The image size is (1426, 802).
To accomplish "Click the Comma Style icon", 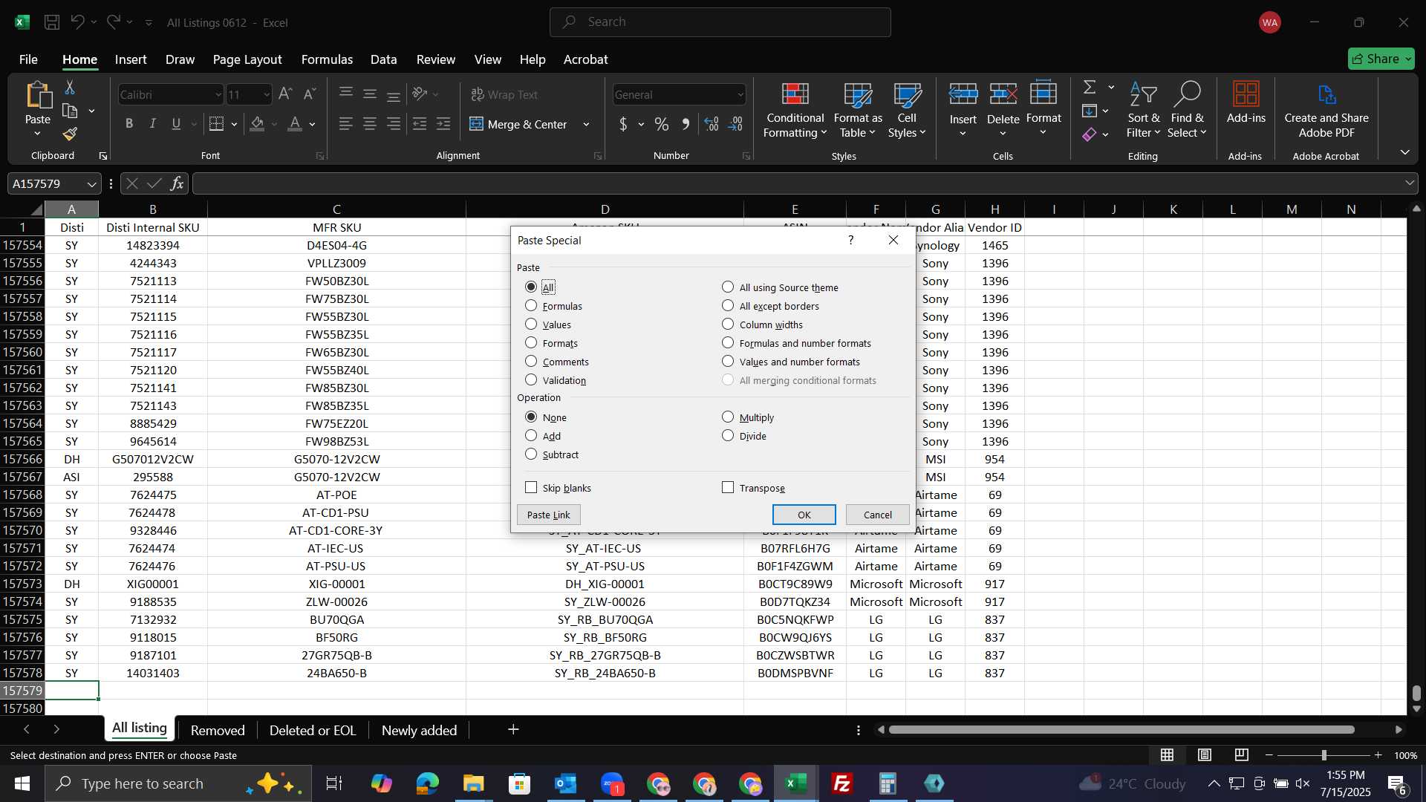I will (686, 124).
